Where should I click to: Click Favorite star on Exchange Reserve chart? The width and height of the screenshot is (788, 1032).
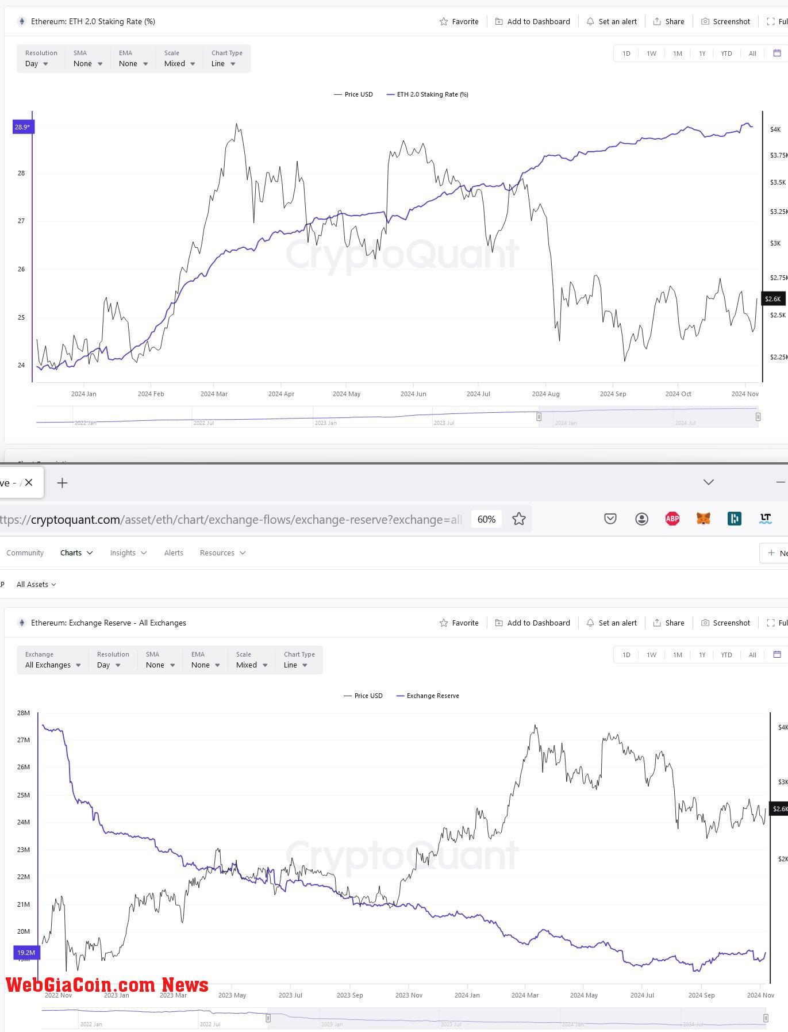click(x=443, y=623)
